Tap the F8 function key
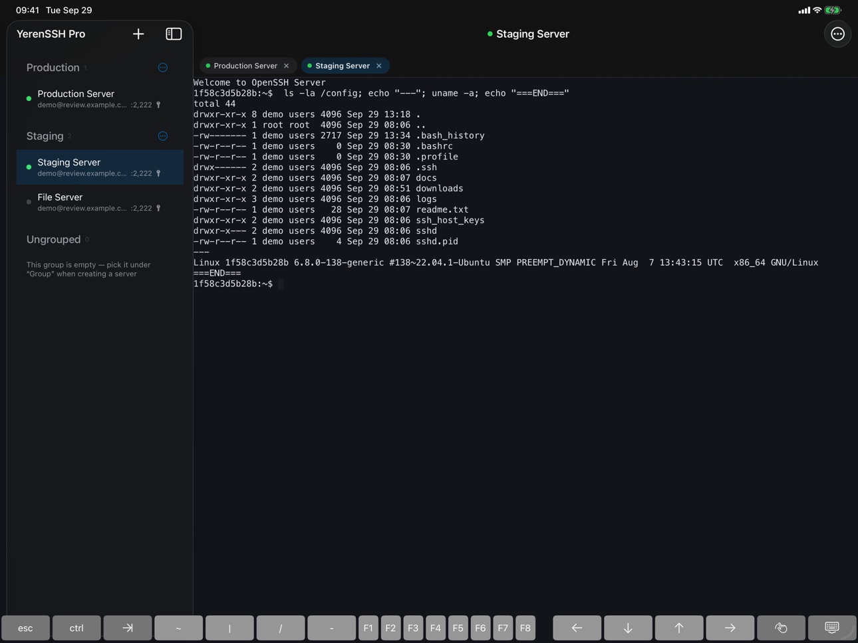The width and height of the screenshot is (858, 643). pyautogui.click(x=525, y=628)
